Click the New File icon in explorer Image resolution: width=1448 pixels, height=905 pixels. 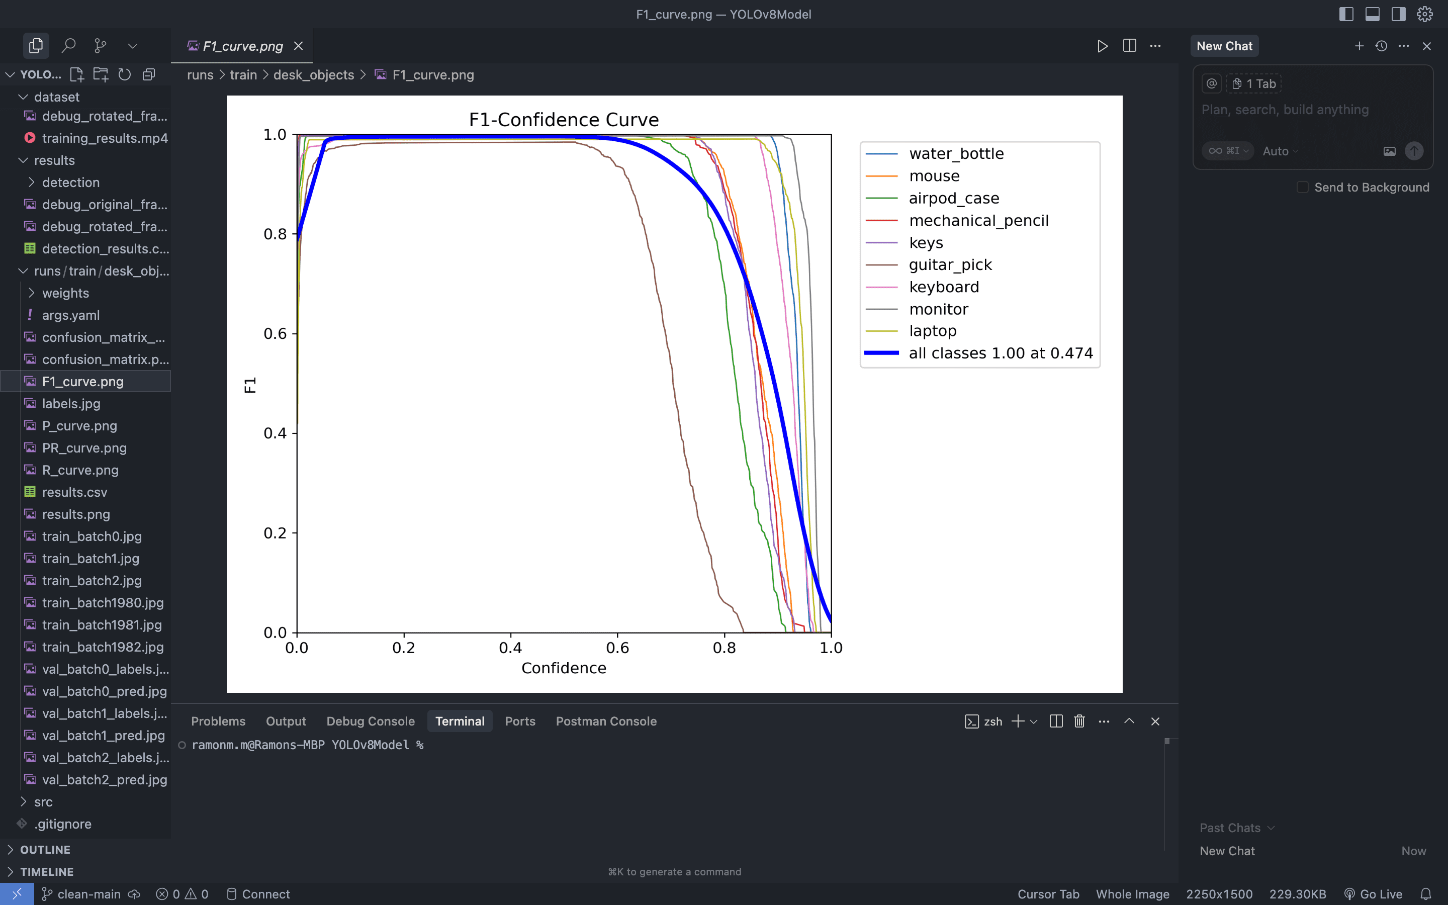click(76, 75)
